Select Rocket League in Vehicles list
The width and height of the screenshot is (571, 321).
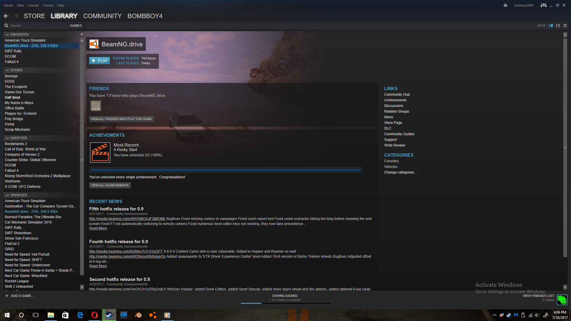[x=42, y=281]
